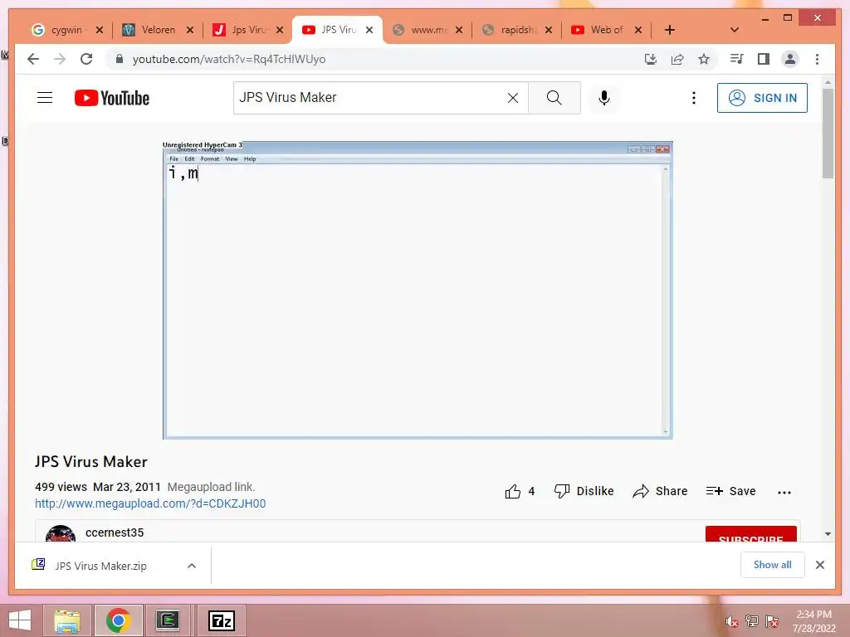Open the Windows Start menu

pos(20,620)
